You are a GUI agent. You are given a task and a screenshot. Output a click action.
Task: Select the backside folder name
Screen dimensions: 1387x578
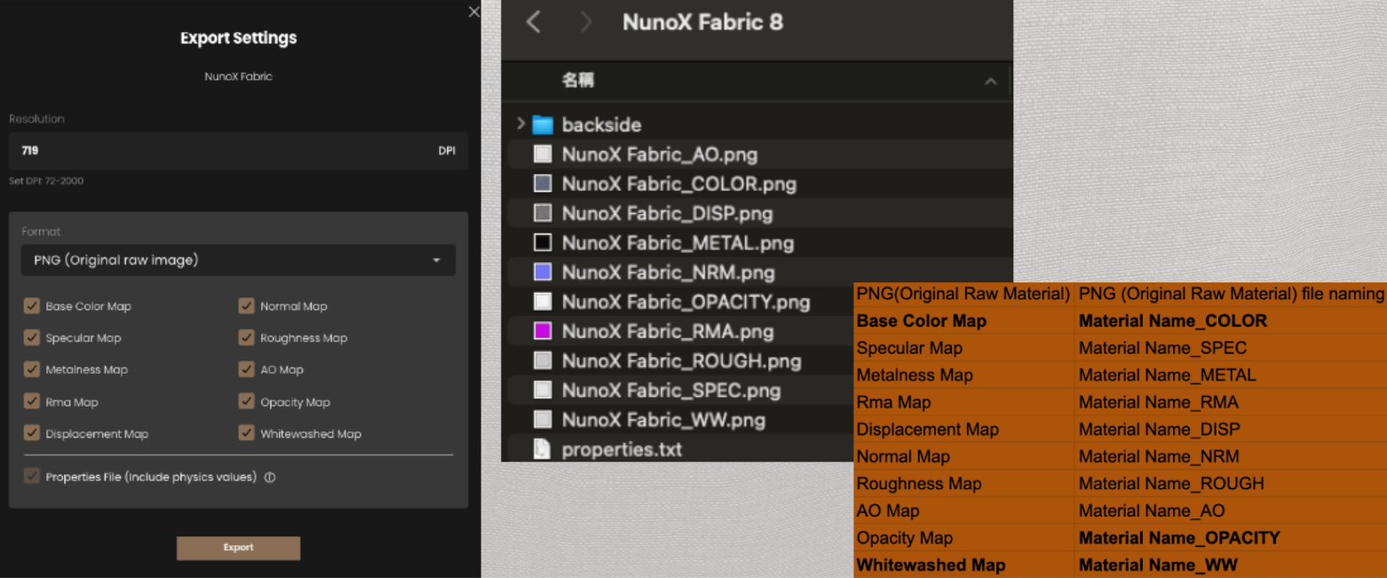click(x=601, y=125)
